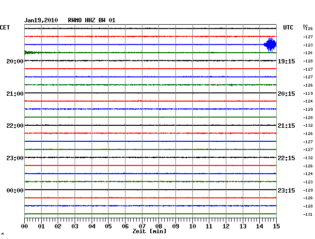Click the 03 minute axis label
The height and width of the screenshot is (239, 315).
click(x=75, y=226)
